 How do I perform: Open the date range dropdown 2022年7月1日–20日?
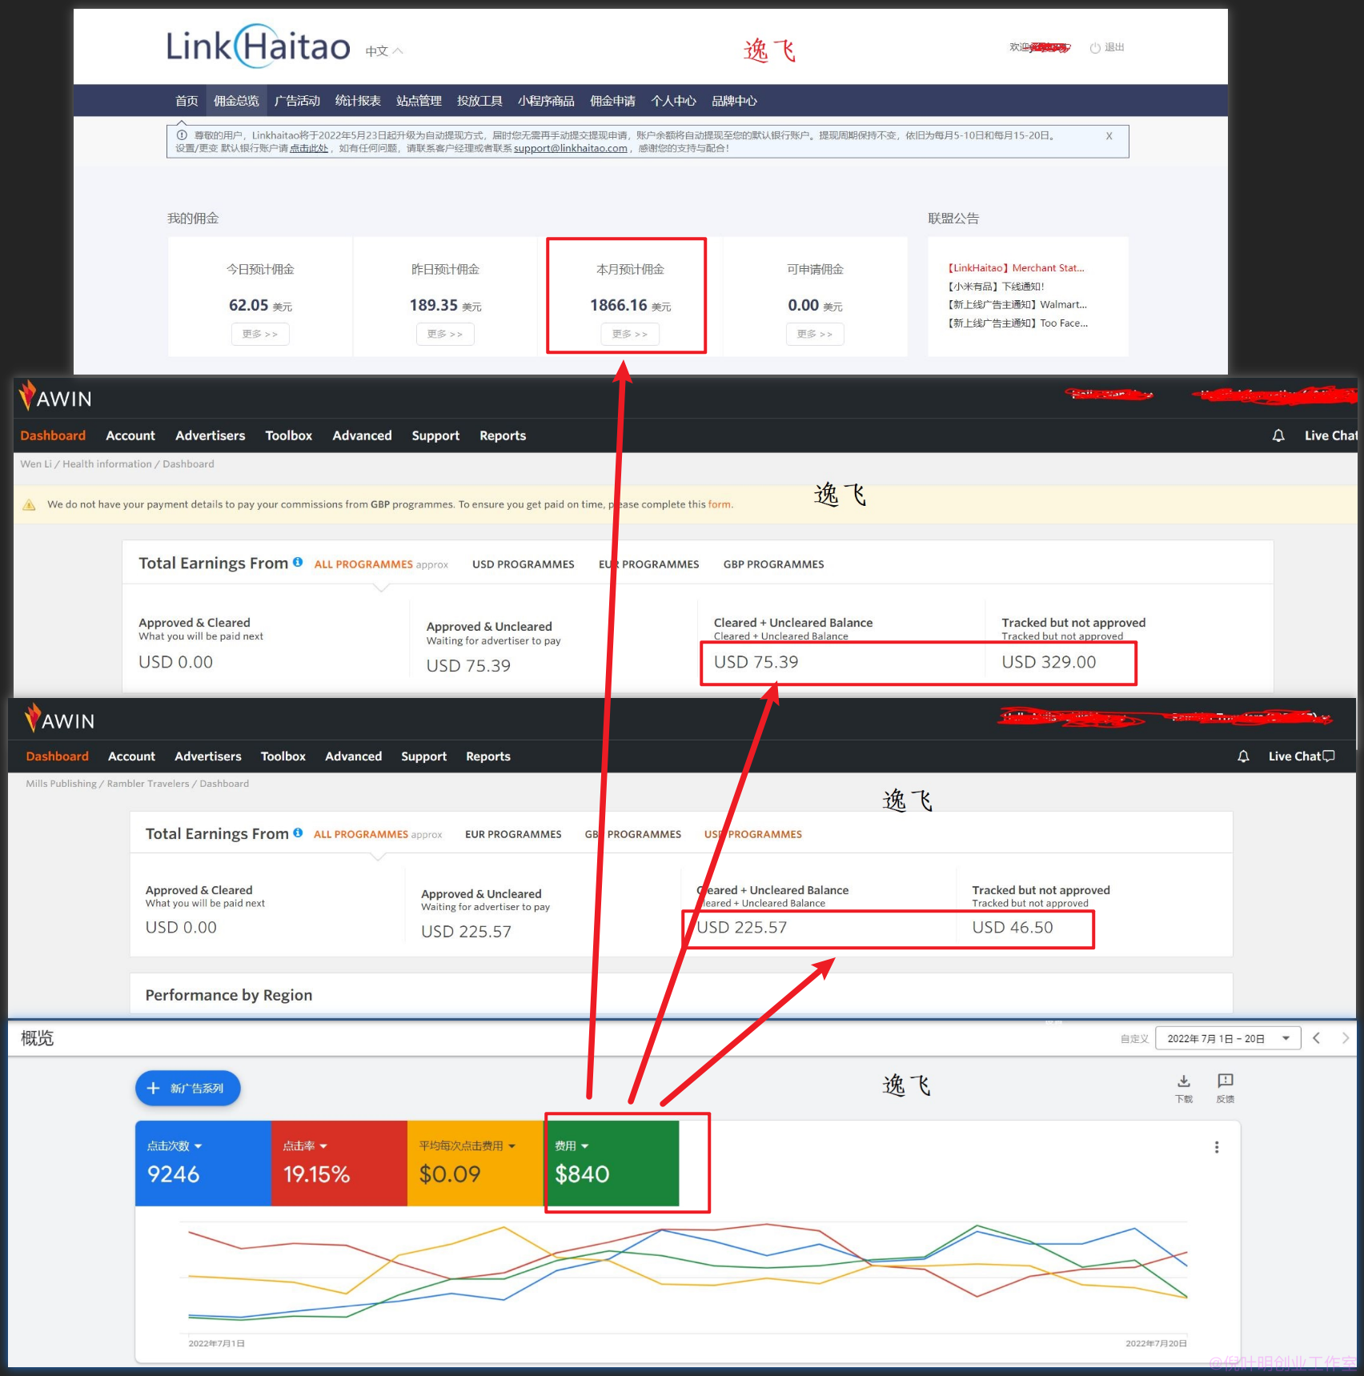(x=1228, y=1039)
